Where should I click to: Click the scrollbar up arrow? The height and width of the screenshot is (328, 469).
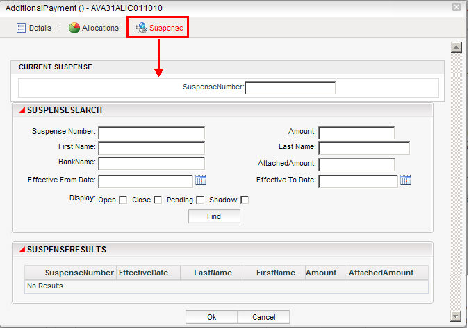[x=456, y=47]
